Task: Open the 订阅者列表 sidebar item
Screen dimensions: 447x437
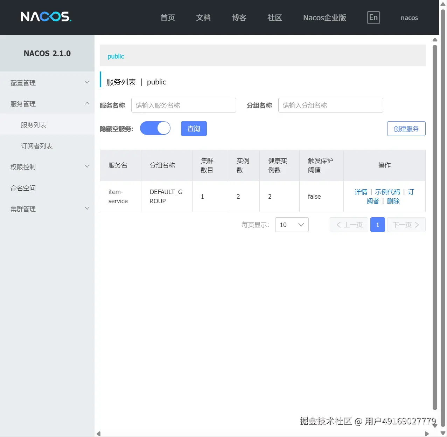Action: click(x=47, y=146)
